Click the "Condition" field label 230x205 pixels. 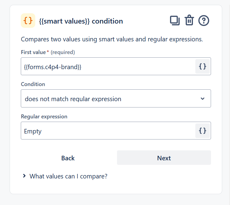click(33, 84)
